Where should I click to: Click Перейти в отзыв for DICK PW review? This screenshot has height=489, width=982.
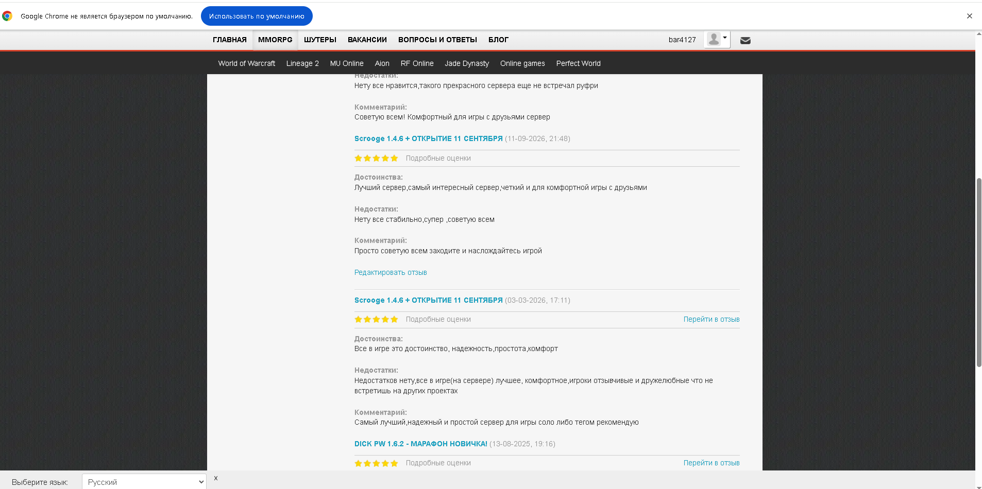coord(711,463)
